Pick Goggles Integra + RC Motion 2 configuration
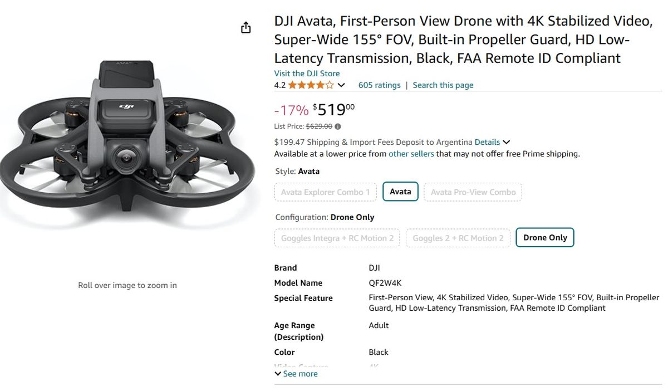 click(337, 238)
